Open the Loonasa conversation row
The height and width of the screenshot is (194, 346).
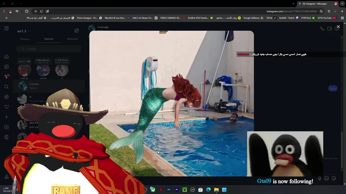click(49, 86)
